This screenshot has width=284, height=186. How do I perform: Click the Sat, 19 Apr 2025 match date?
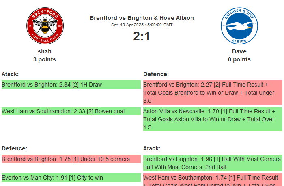(142, 25)
